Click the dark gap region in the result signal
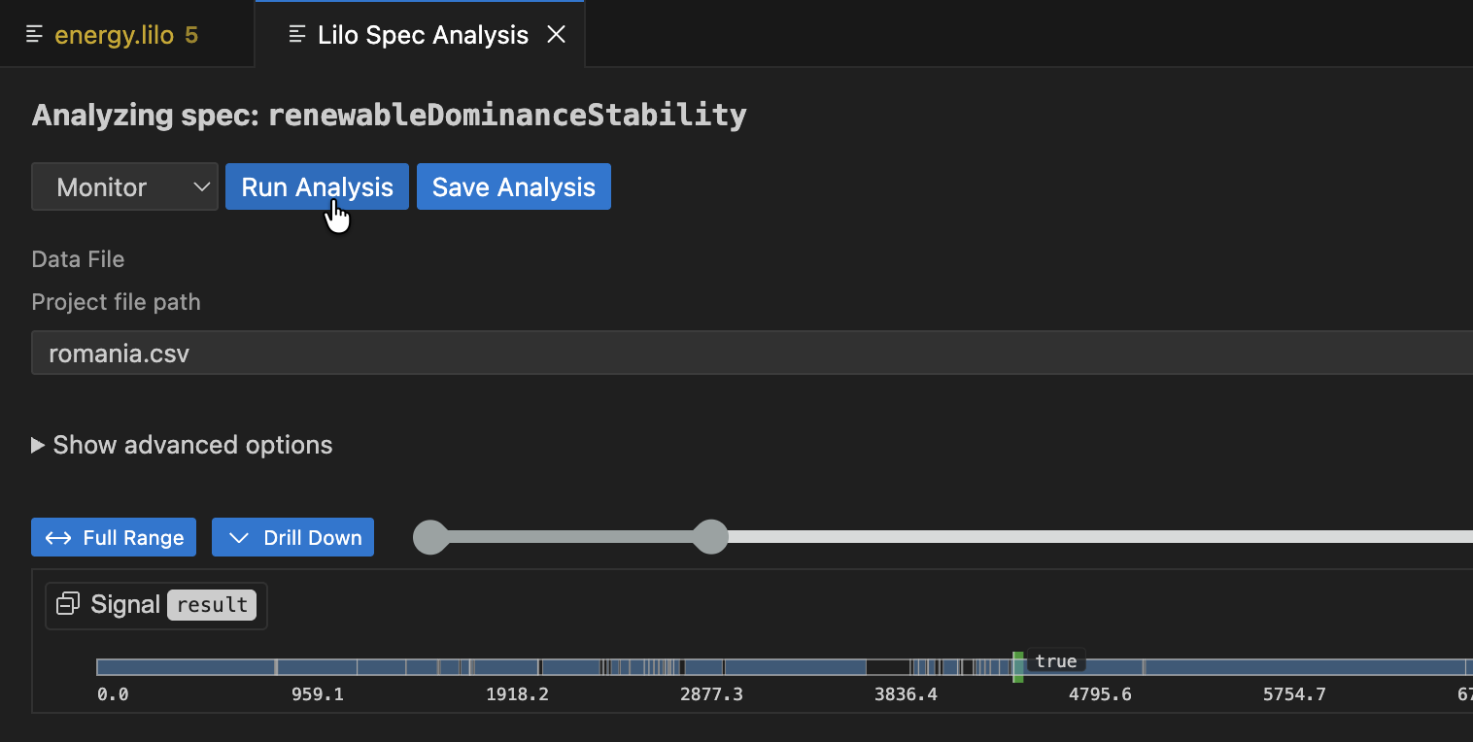 pos(886,667)
